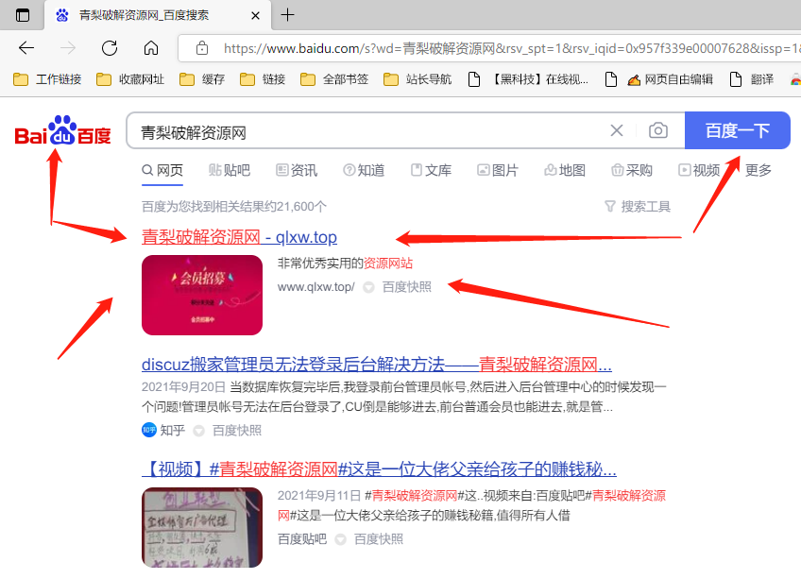
Task: Open 百度快照 for qlxw.top result
Action: [x=407, y=287]
